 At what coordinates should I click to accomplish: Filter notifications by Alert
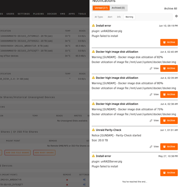point(110,17)
